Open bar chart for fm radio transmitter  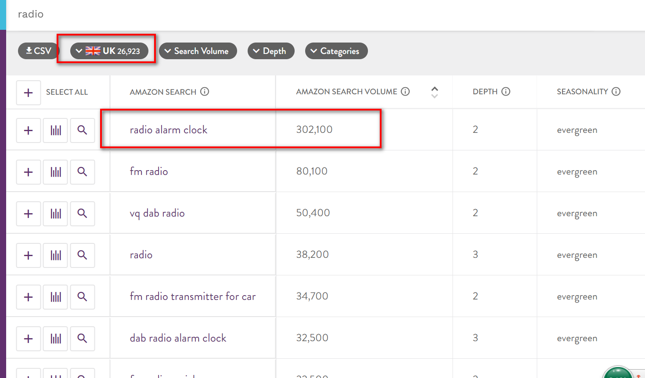click(x=55, y=297)
